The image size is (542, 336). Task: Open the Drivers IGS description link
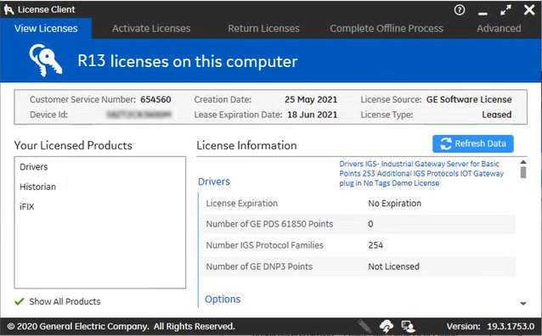point(421,173)
